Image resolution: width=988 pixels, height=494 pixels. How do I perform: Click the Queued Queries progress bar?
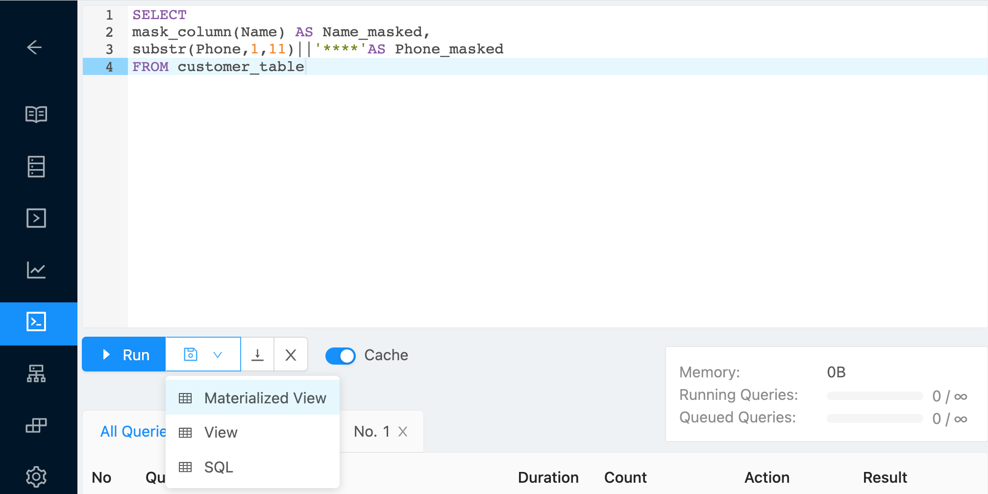click(x=875, y=419)
